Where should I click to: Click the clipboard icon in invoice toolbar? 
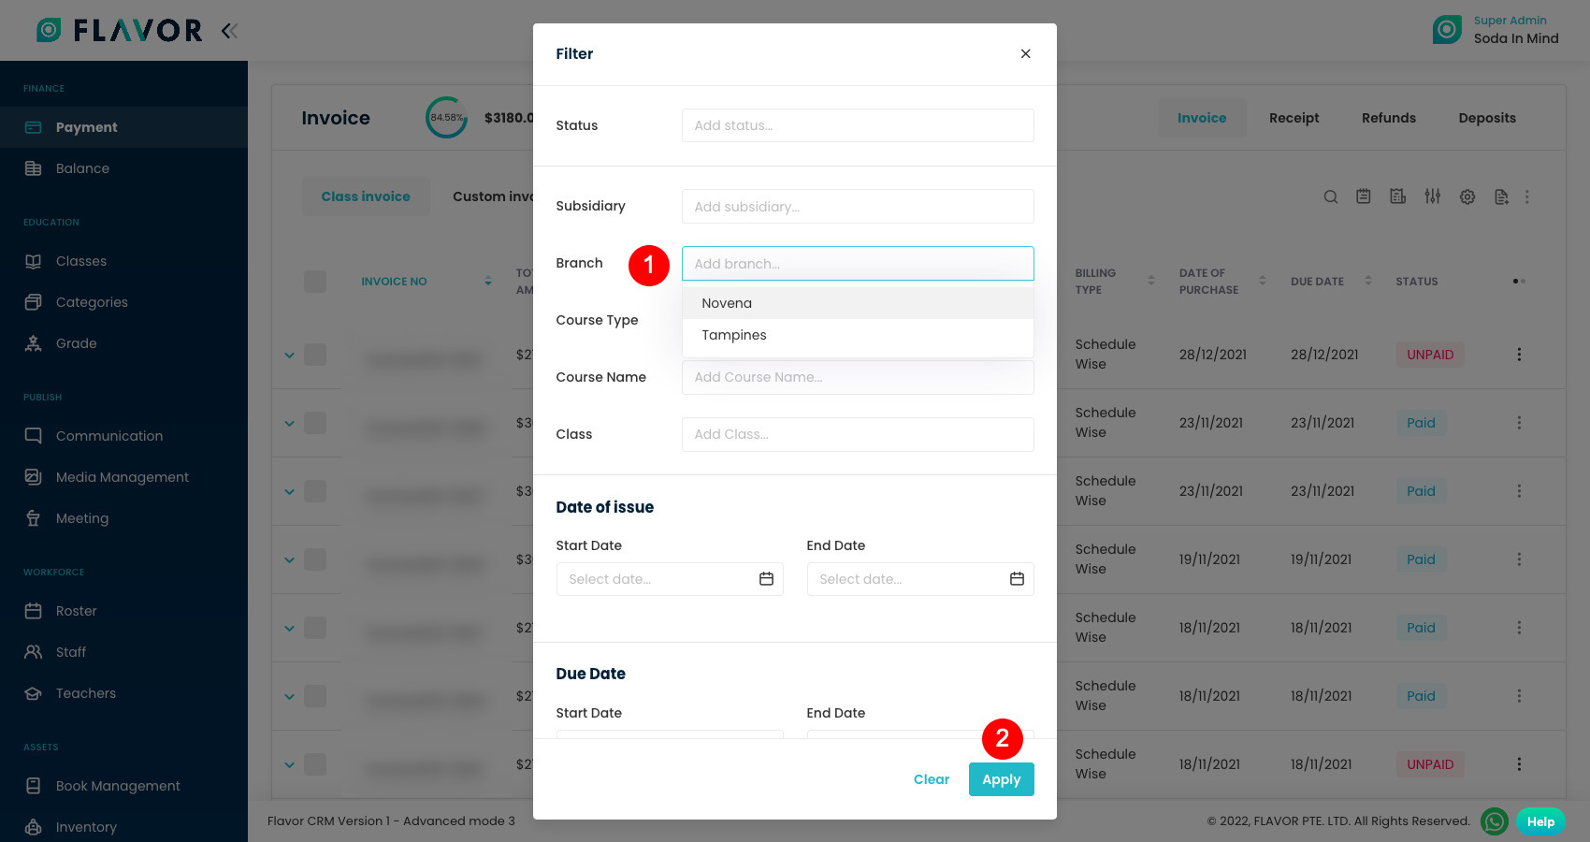point(1364,196)
